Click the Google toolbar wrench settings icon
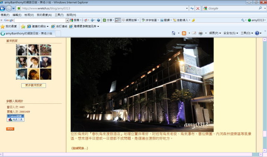Viewport: 267px width, 157px height. (x=243, y=20)
